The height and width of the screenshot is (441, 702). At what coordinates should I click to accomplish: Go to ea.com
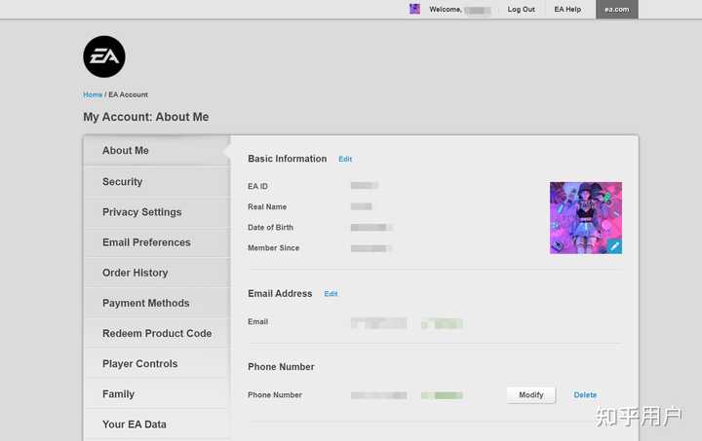pyautogui.click(x=617, y=10)
